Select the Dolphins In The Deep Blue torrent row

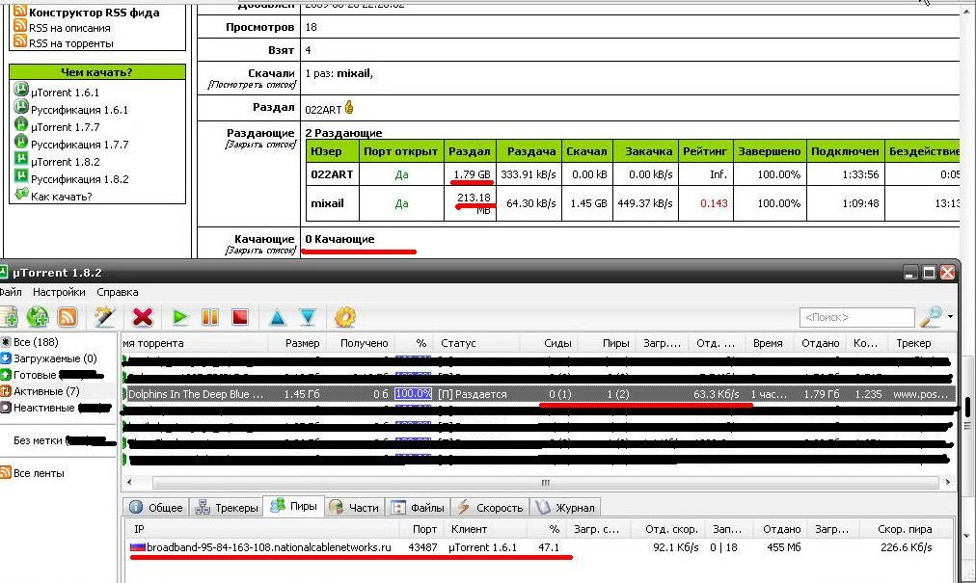[539, 394]
